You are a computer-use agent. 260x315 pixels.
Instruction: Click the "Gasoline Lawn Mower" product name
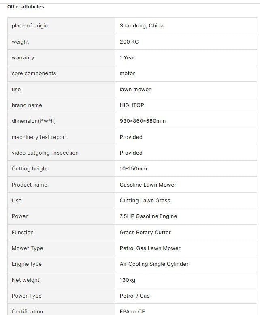click(x=148, y=185)
